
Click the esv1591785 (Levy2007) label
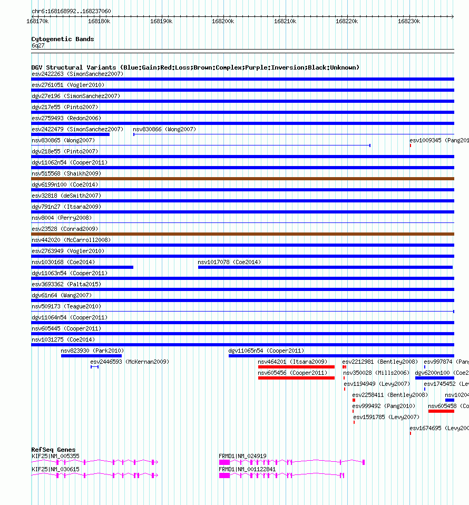pyautogui.click(x=386, y=417)
